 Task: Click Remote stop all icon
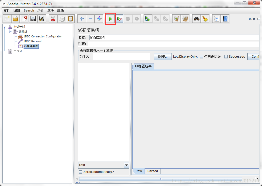tap(156, 19)
